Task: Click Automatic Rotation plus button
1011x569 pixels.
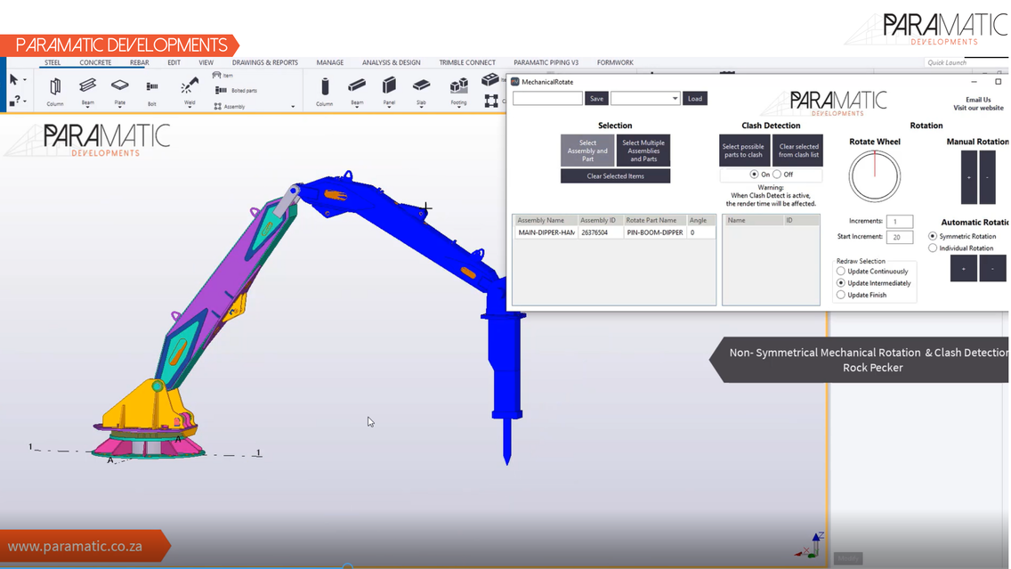Action: pos(964,268)
